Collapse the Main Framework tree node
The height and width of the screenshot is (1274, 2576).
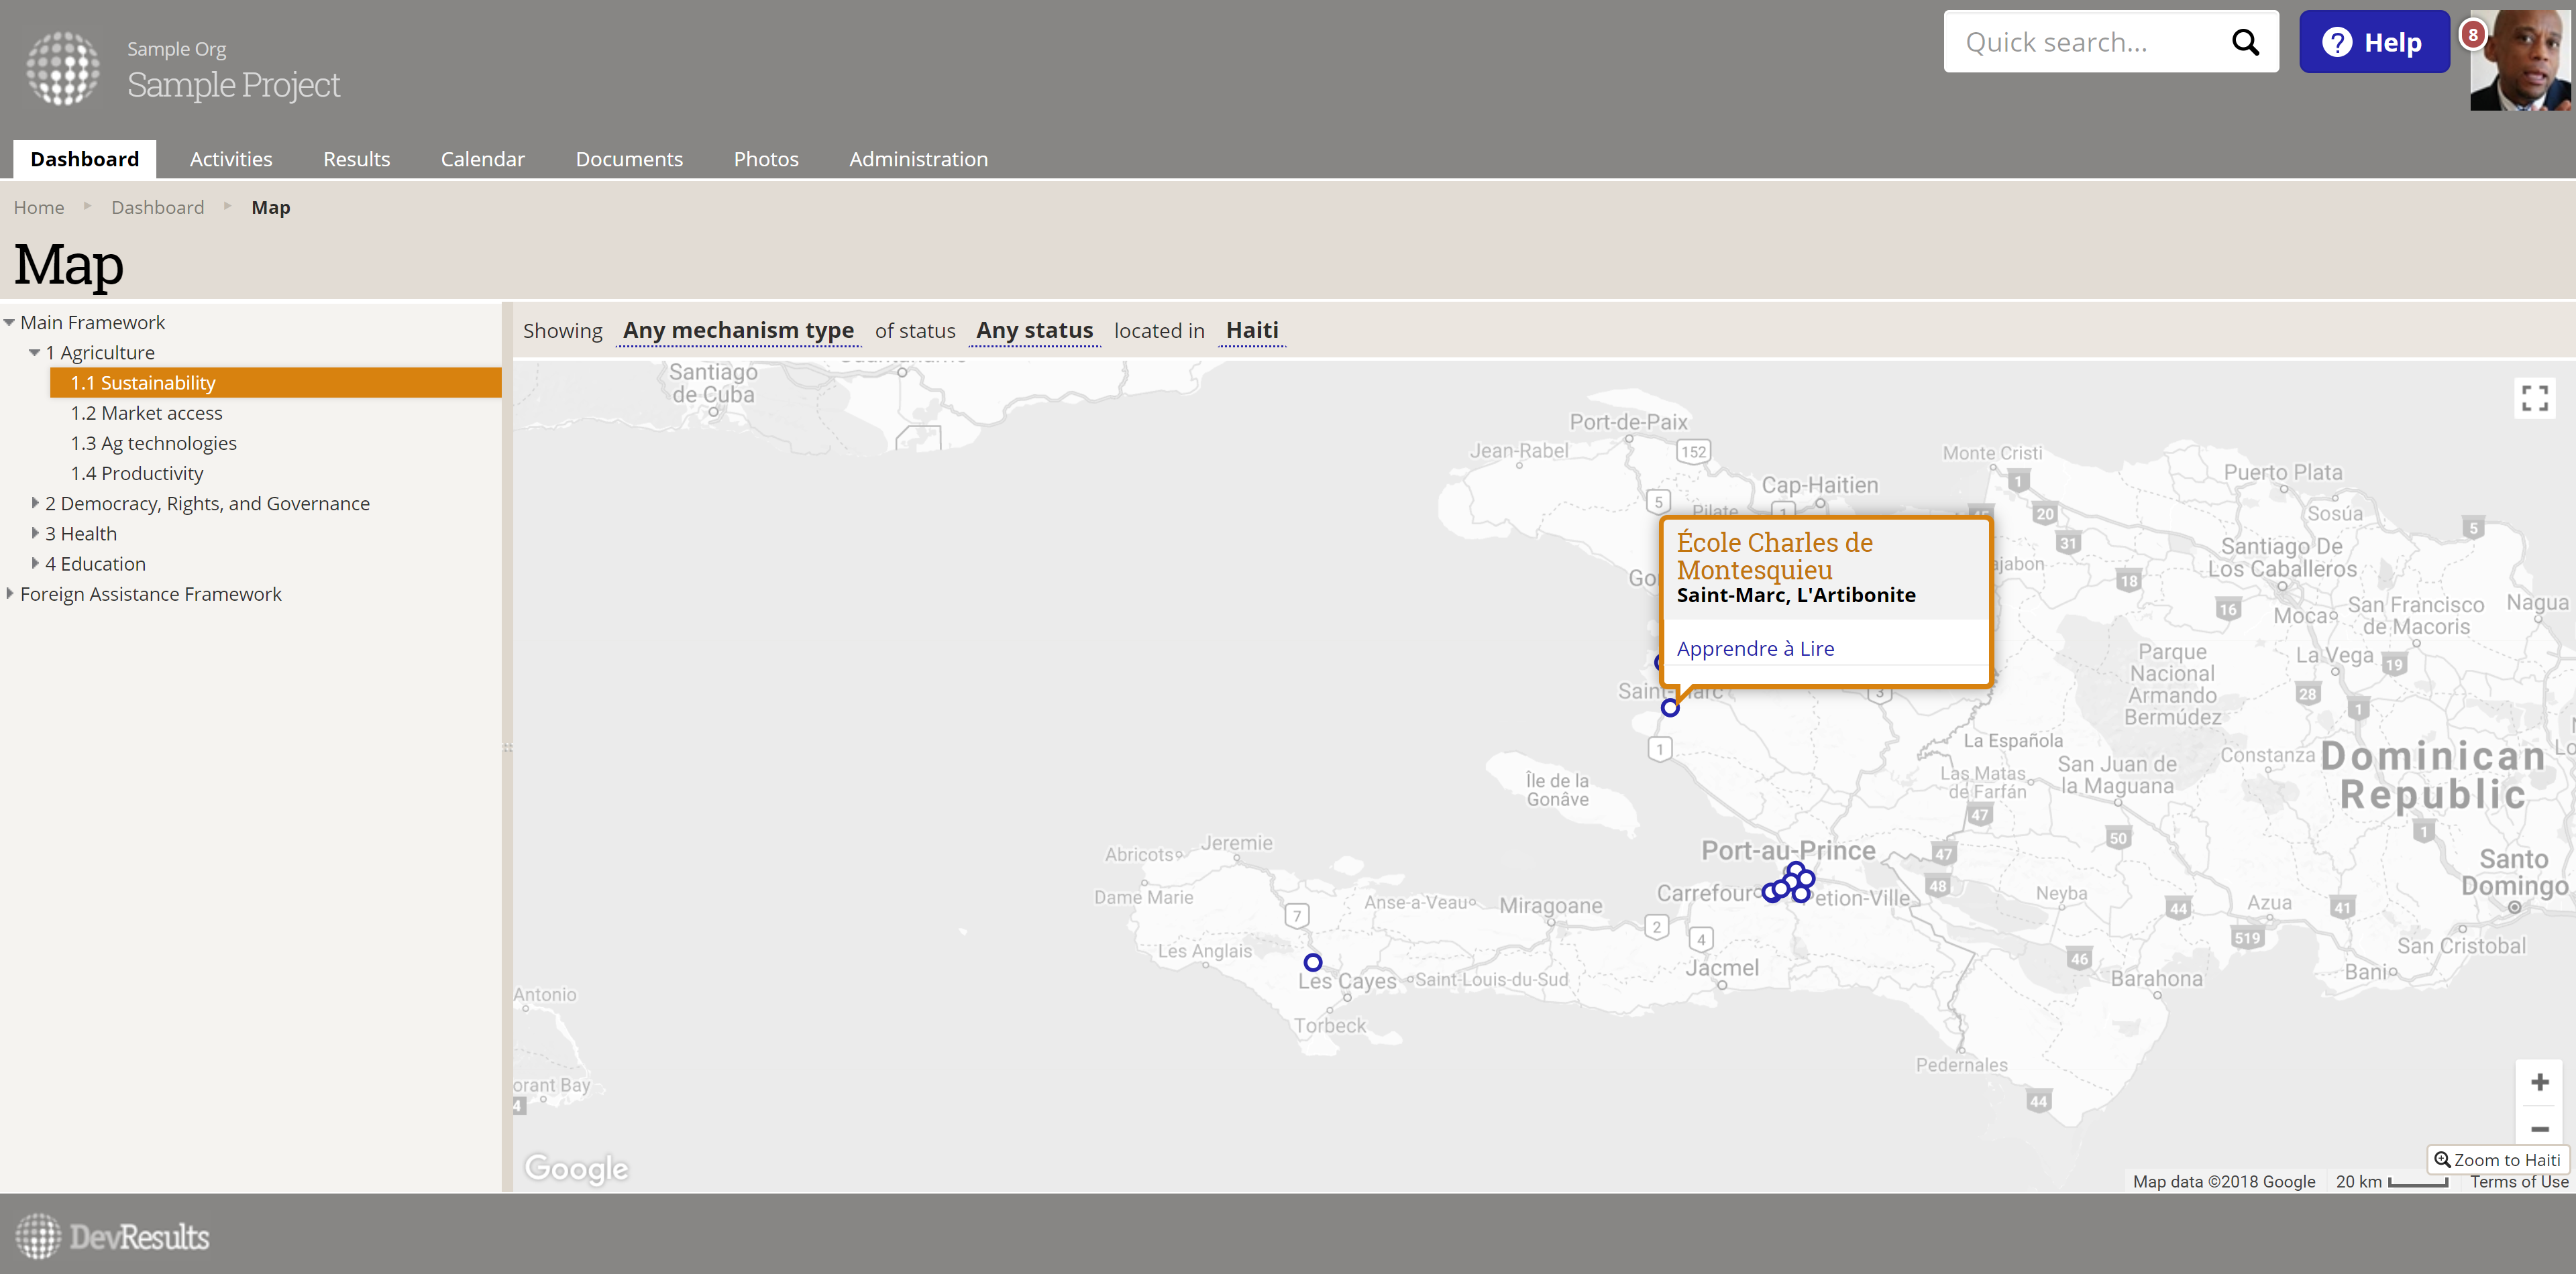(9, 323)
